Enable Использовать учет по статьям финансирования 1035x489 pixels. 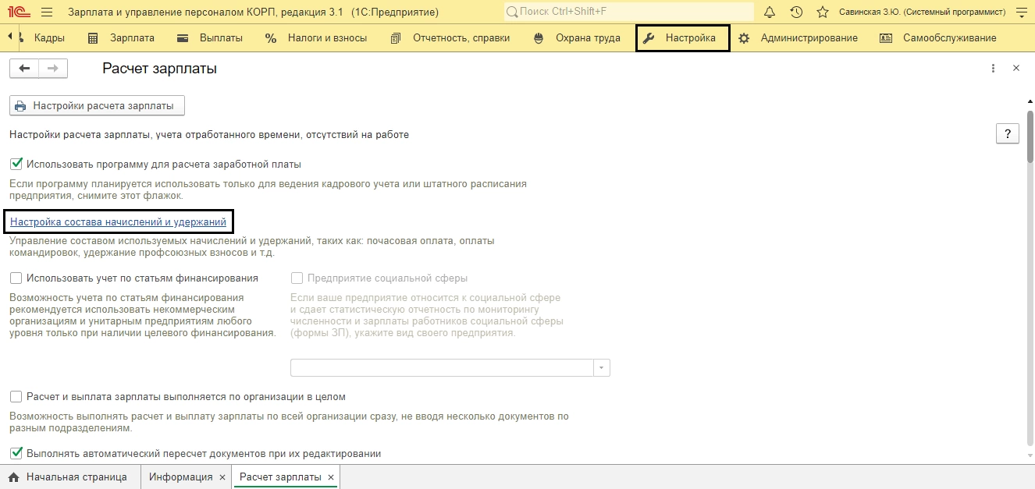coord(16,278)
